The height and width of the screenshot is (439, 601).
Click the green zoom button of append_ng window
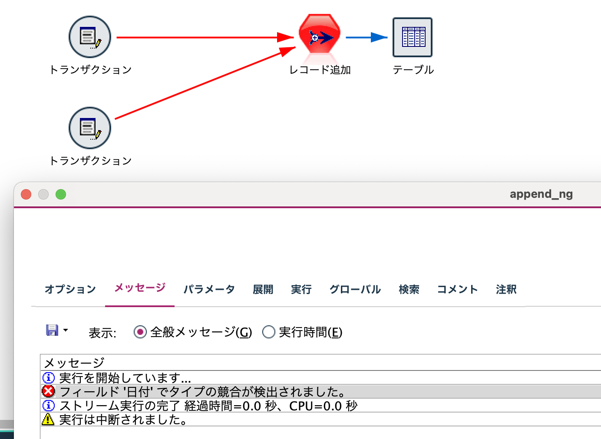[x=61, y=194]
